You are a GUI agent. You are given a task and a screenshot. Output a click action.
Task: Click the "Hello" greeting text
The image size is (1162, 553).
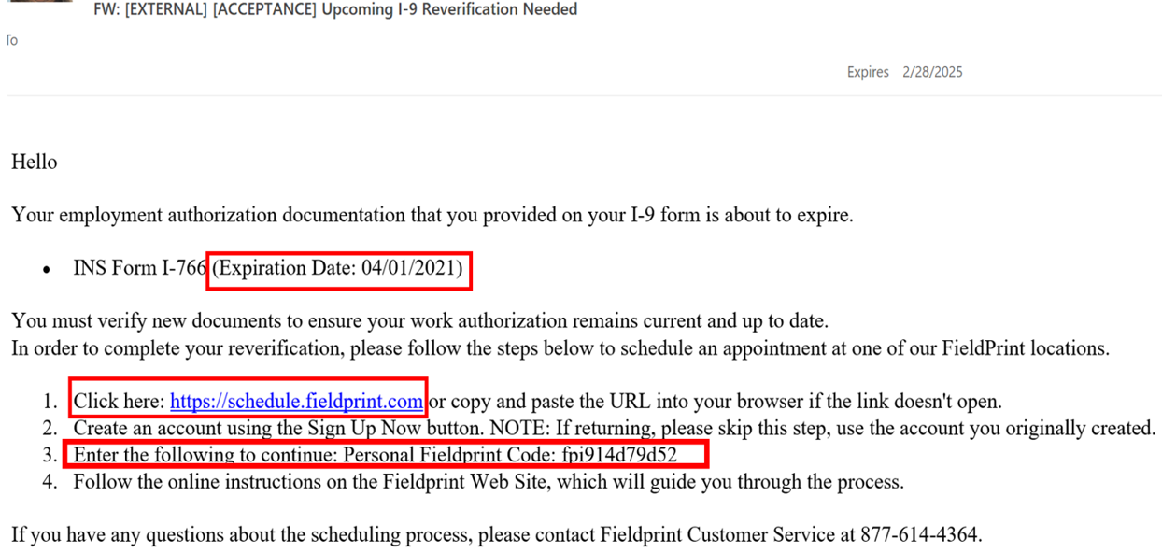[35, 163]
